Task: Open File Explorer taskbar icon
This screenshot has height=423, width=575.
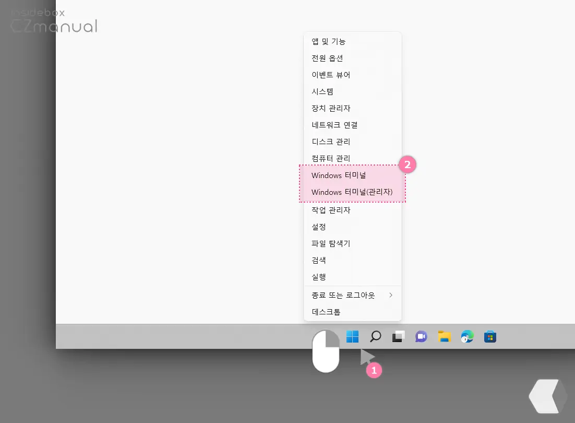Action: [x=444, y=336]
